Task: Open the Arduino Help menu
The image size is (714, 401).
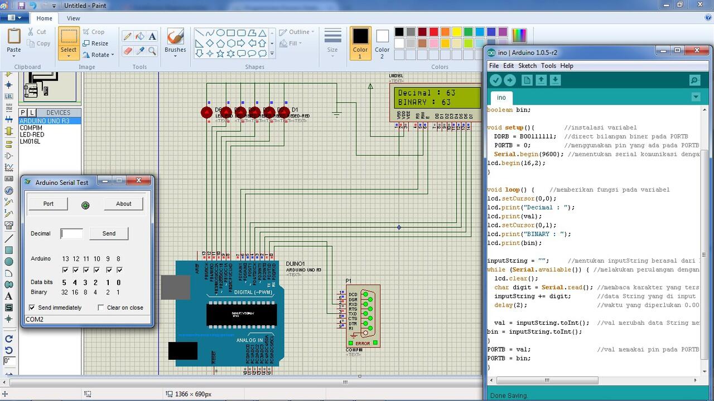Action: (x=567, y=66)
